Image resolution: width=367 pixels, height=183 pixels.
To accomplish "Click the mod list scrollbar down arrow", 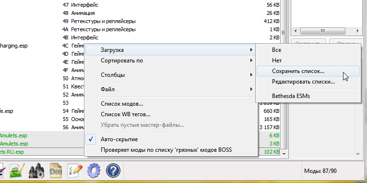I will pyautogui.click(x=284, y=154).
